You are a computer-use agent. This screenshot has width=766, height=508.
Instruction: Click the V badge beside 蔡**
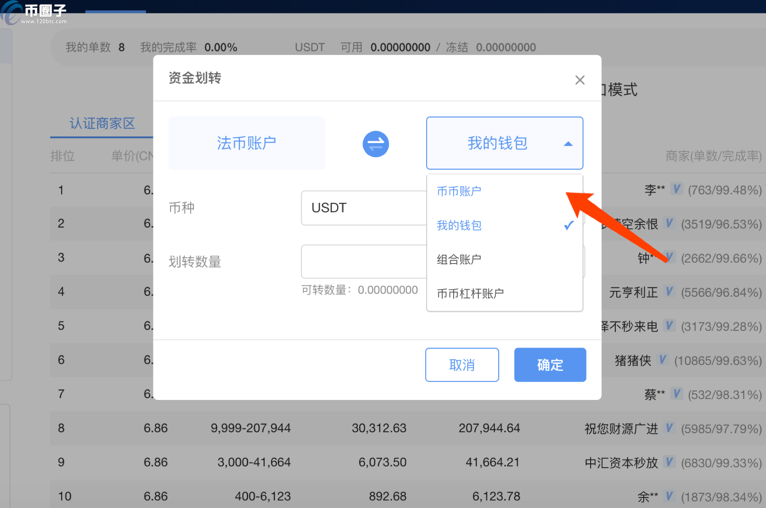[677, 394]
